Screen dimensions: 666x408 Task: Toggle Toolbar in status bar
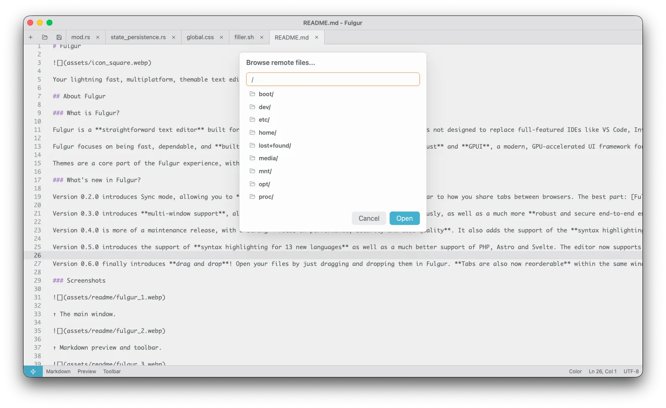(x=112, y=372)
